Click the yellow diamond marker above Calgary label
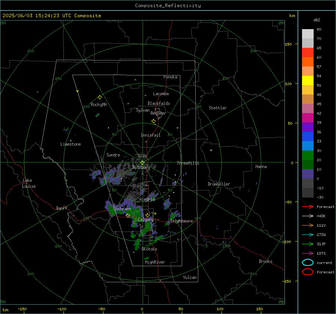Image resolution: width=336 pixels, height=314 pixels. tap(147, 215)
